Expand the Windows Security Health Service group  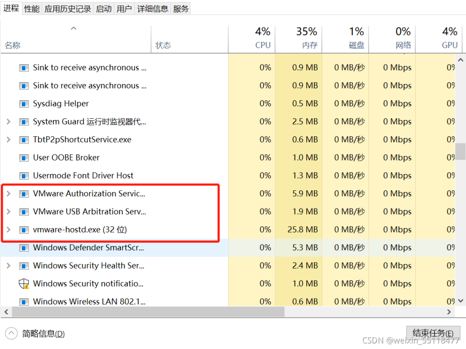[9, 266]
